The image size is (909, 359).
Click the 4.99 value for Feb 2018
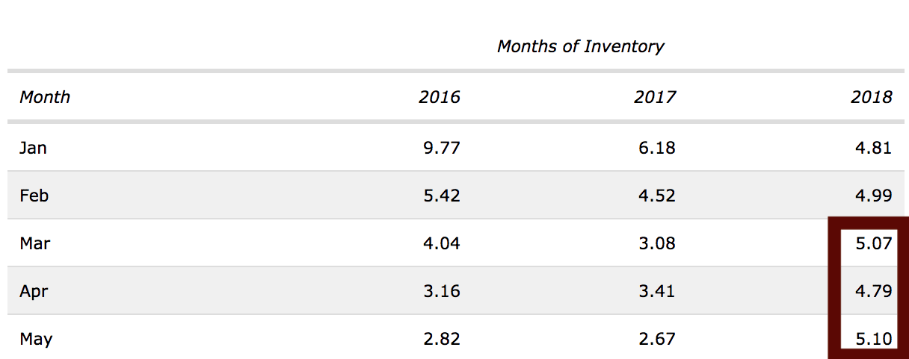(x=873, y=196)
